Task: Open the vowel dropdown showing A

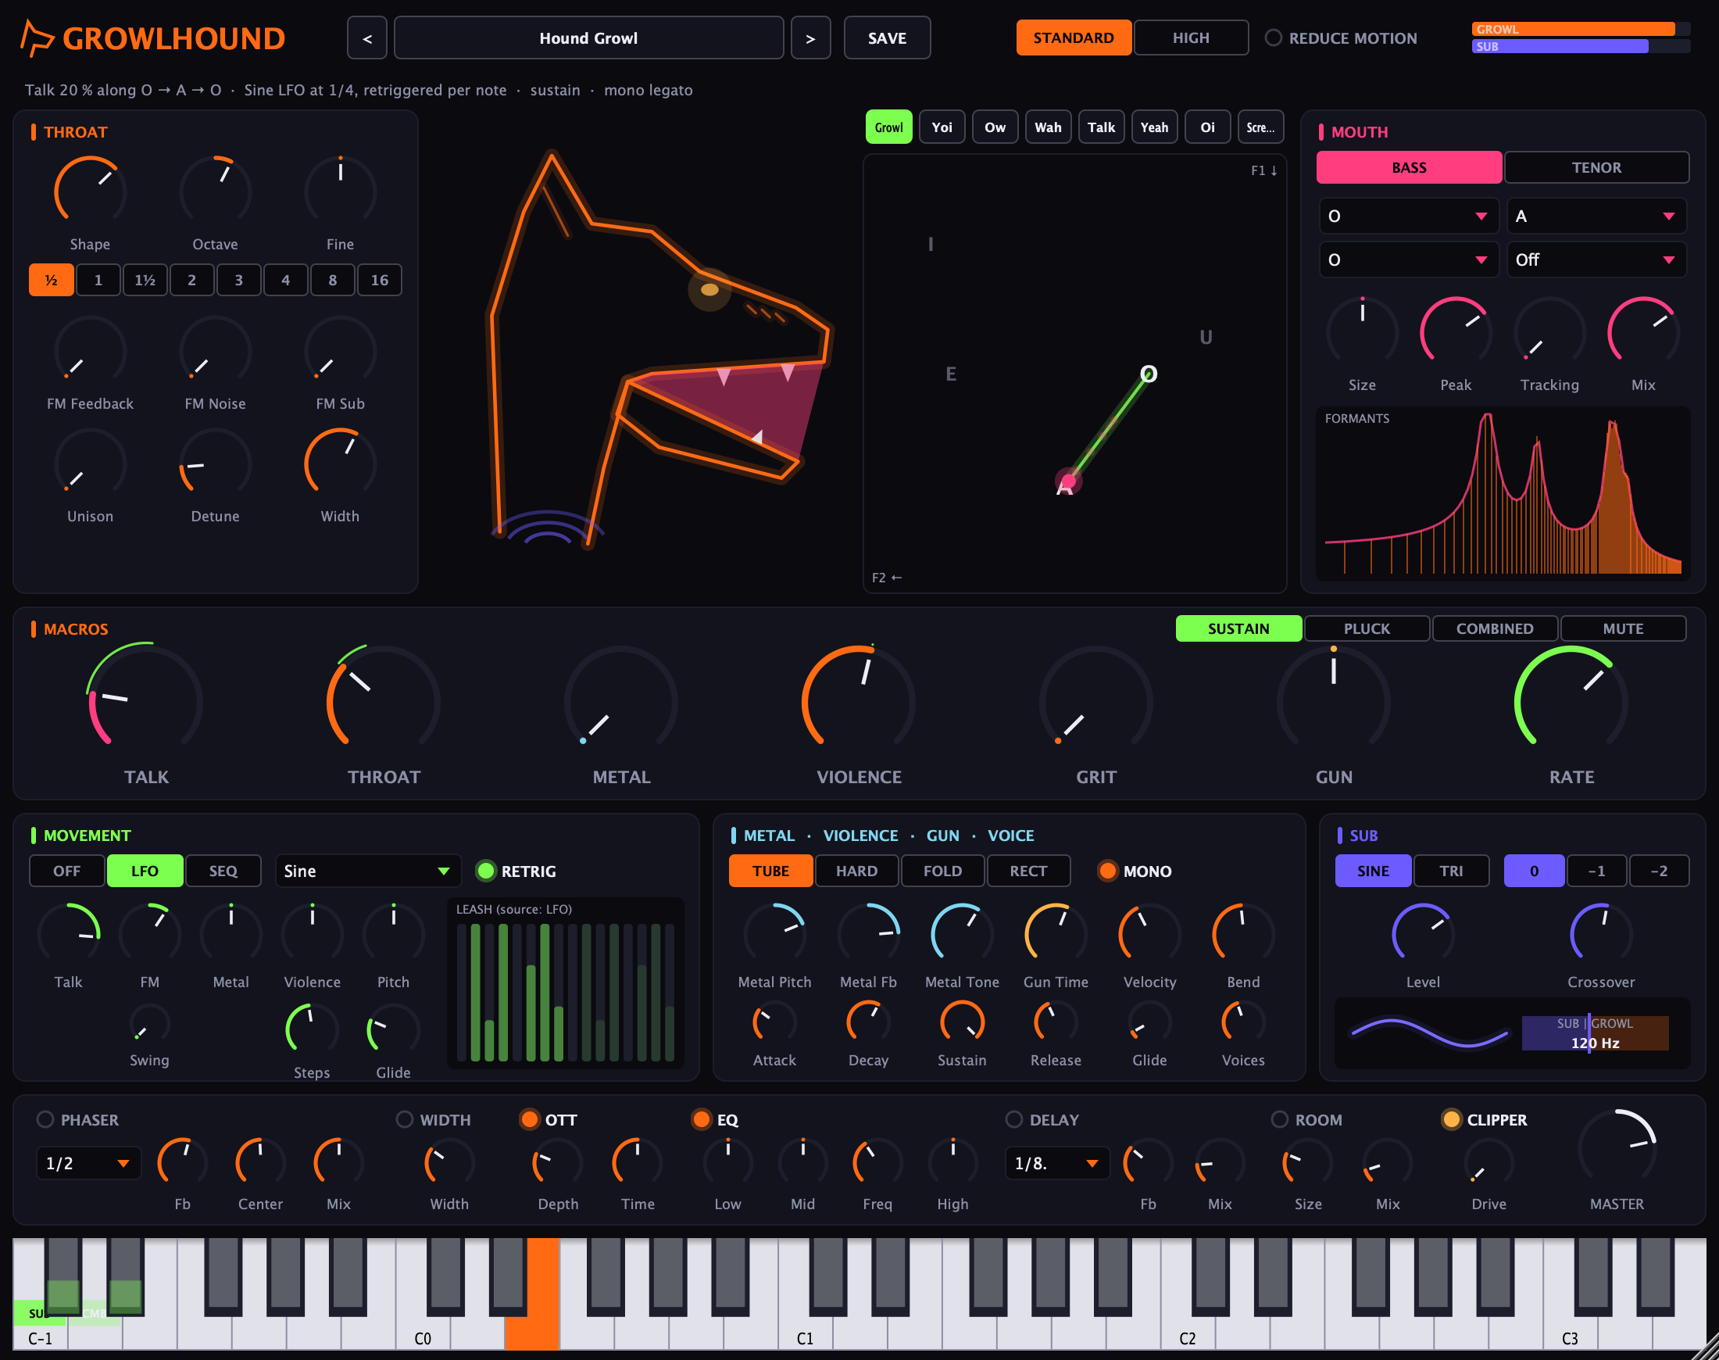Action: click(x=1596, y=216)
